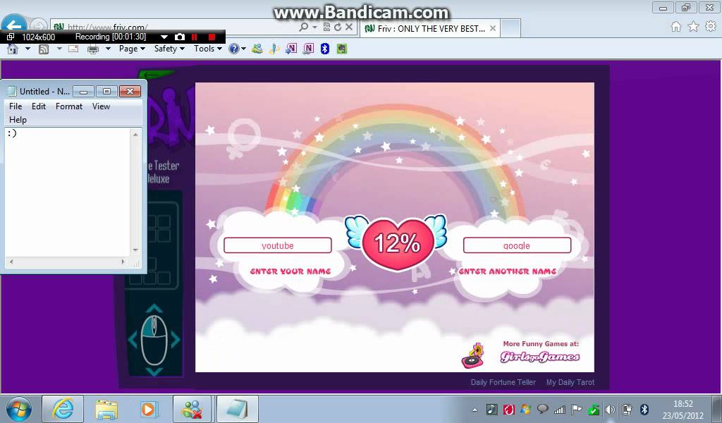Click the Evernote elephant toolbar icon
Image resolution: width=722 pixels, height=423 pixels.
click(x=342, y=49)
